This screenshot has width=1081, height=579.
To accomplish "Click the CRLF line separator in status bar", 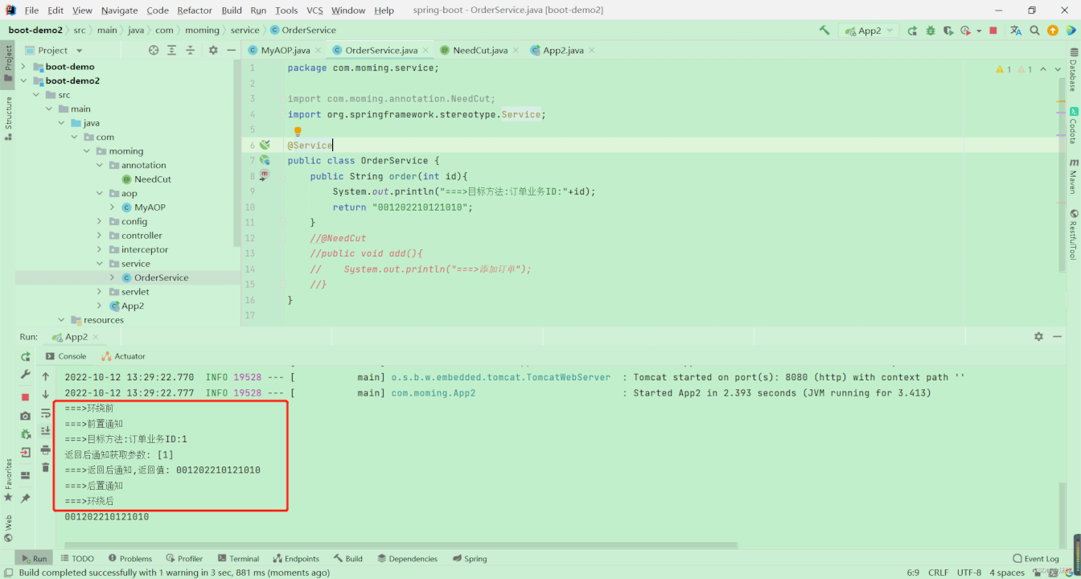I will click(x=939, y=573).
